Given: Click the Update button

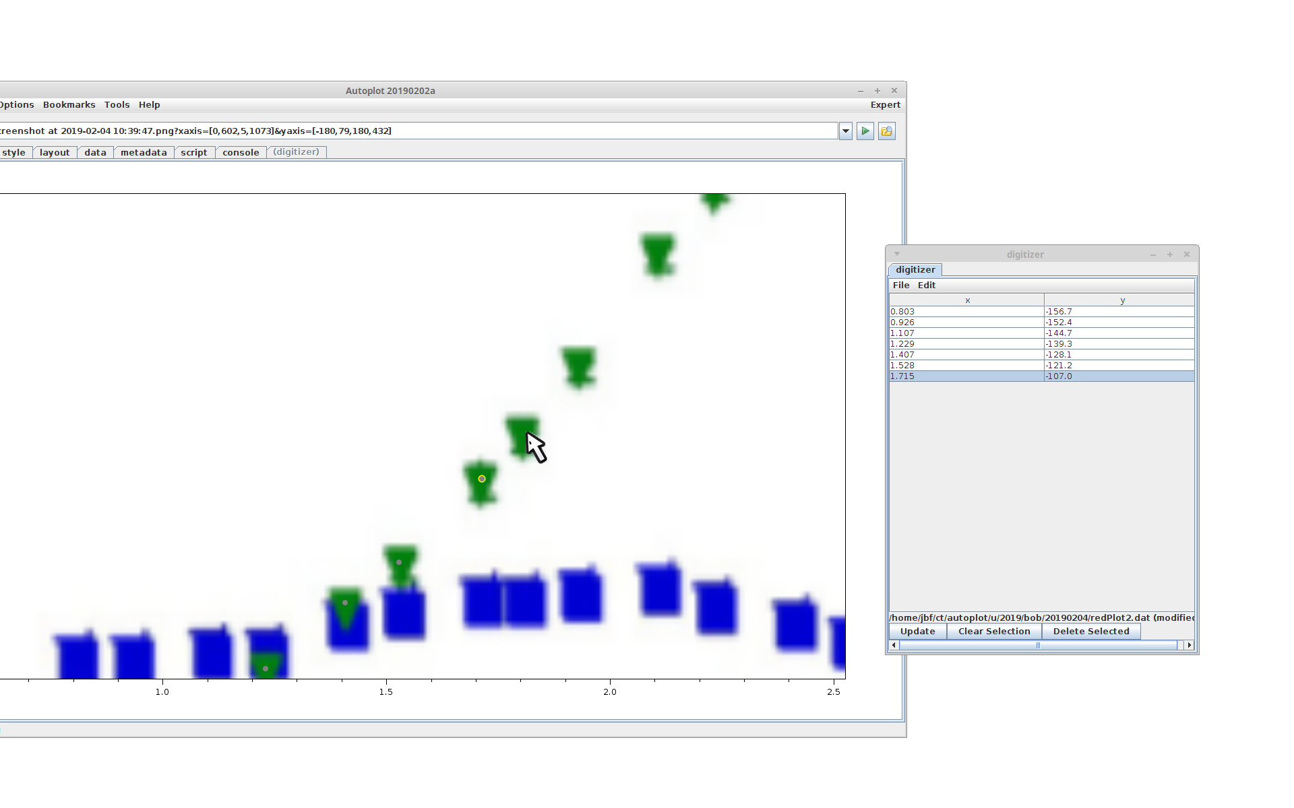Looking at the screenshot, I should 917,632.
